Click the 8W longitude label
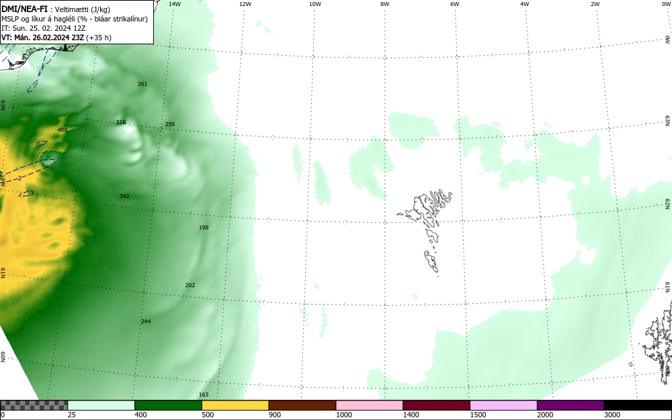 (x=385, y=4)
